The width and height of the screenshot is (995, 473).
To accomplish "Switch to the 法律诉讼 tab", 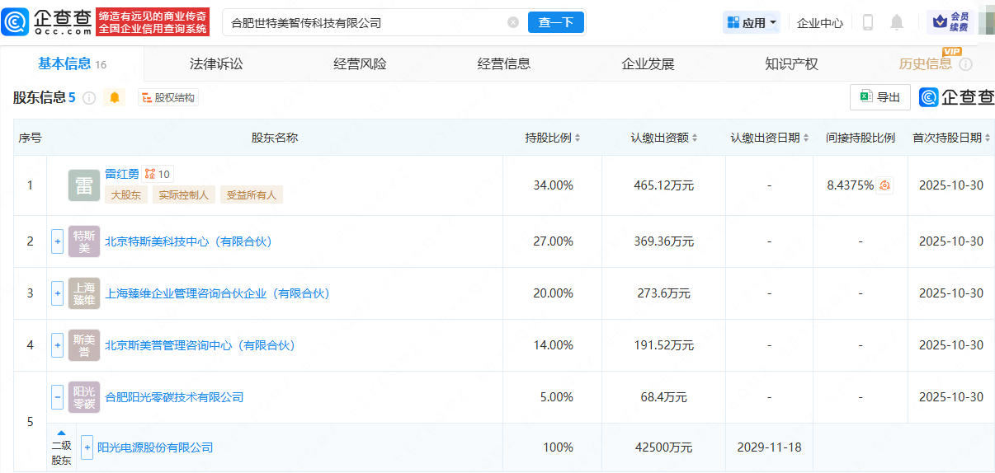I will click(x=216, y=63).
